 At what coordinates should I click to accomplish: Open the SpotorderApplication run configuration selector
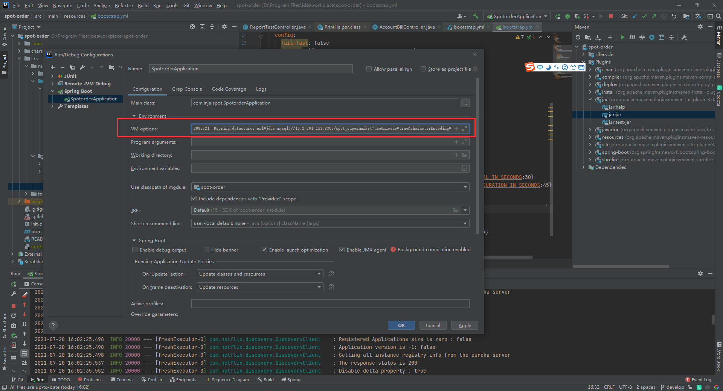click(x=517, y=16)
